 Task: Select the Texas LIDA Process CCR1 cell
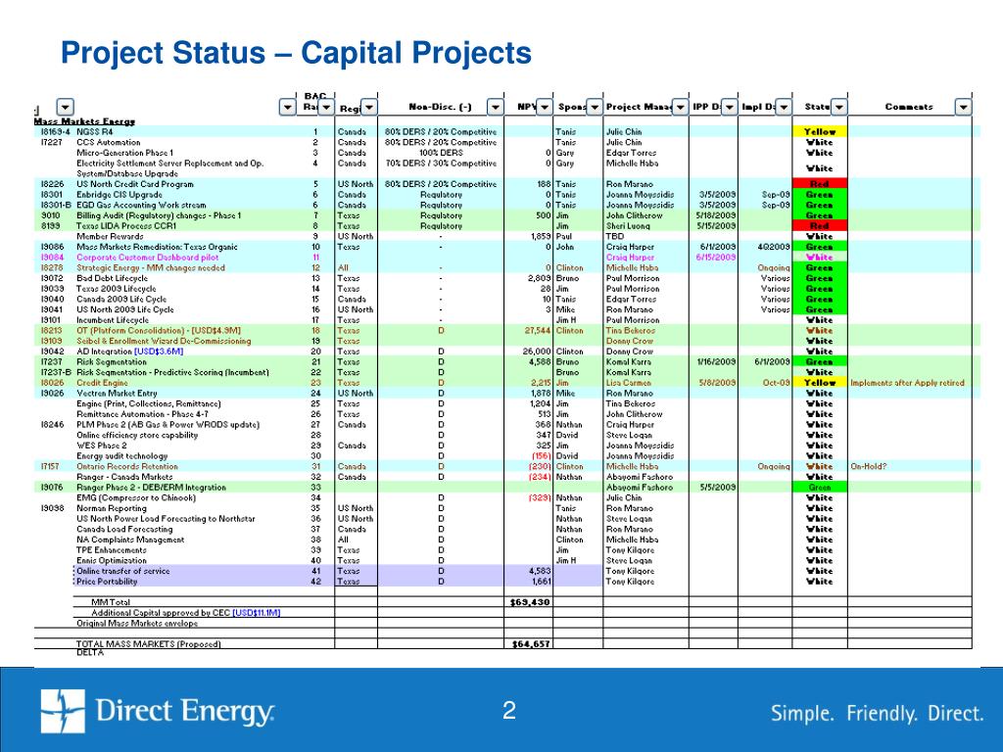(x=126, y=226)
